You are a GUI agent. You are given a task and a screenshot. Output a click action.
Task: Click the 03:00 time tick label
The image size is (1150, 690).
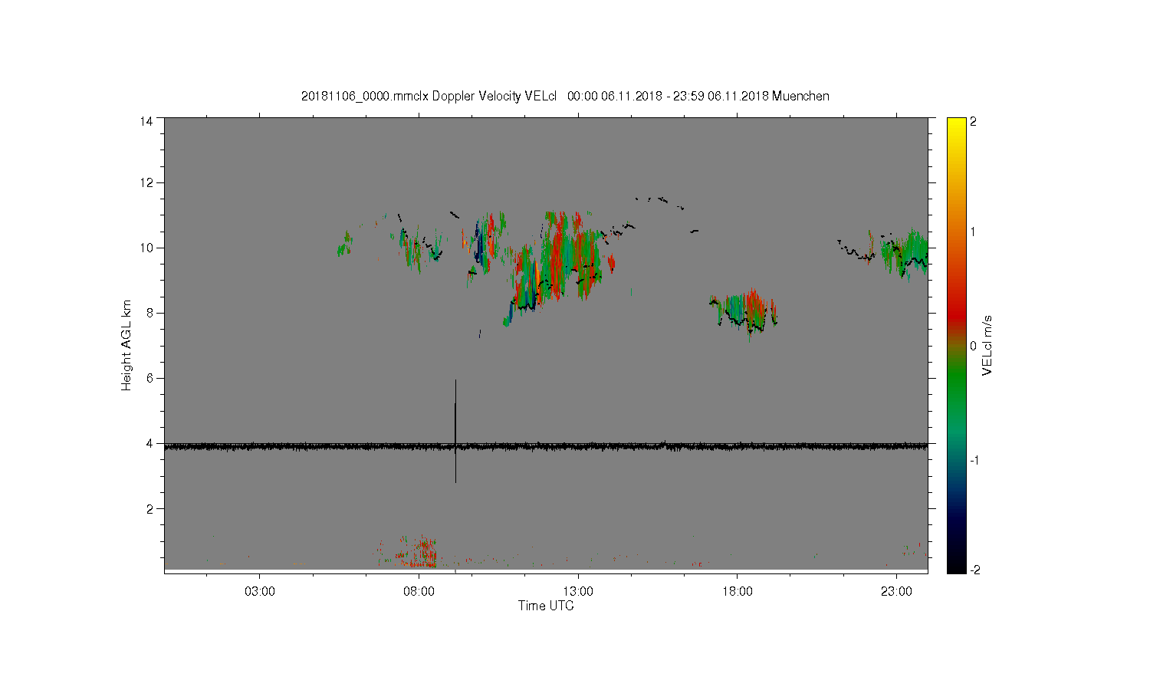click(x=259, y=591)
